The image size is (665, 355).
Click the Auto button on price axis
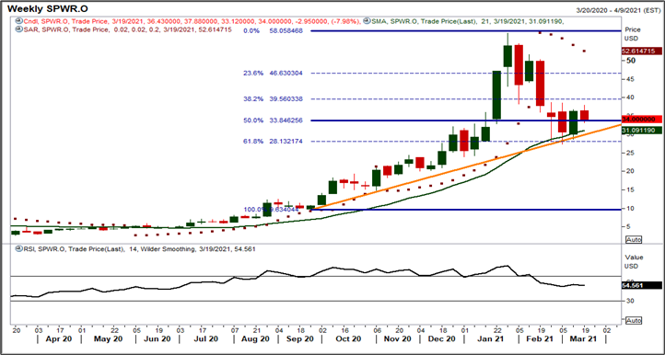point(634,240)
